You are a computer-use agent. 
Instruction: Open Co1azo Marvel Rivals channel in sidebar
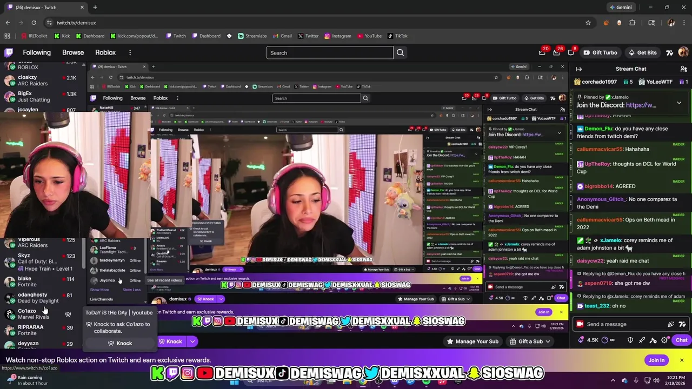[x=41, y=314]
